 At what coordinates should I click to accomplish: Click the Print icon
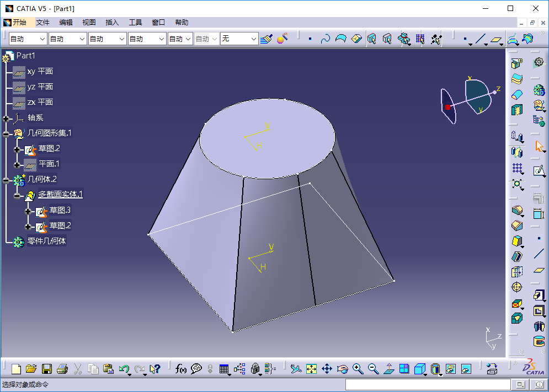pos(62,369)
